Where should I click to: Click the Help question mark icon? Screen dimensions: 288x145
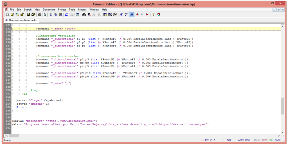[154, 15]
